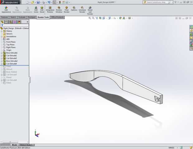Launch the Final Render
193x149 pixels.
point(67,10)
